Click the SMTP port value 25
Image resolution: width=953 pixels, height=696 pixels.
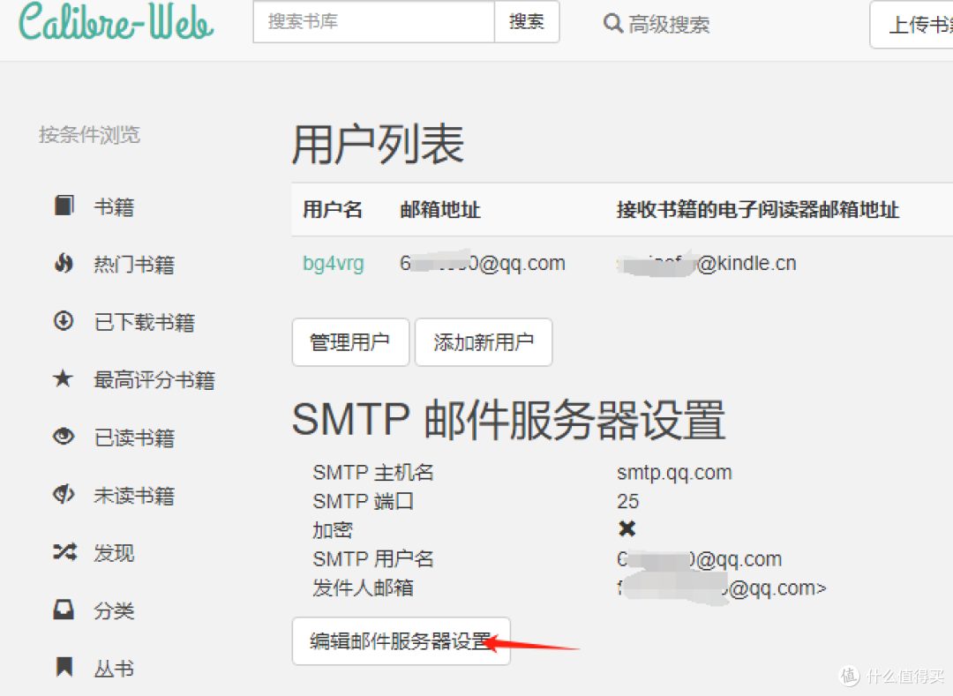(628, 501)
